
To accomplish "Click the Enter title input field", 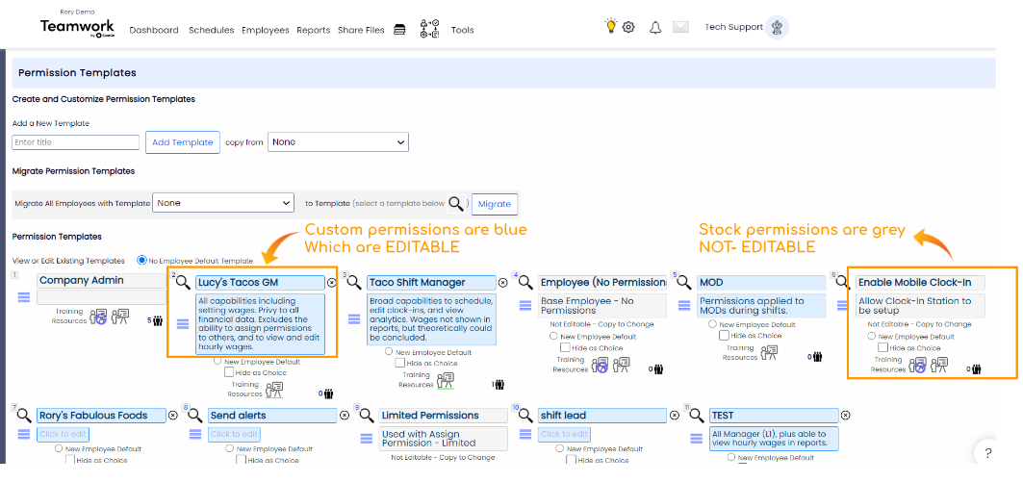I will click(76, 142).
